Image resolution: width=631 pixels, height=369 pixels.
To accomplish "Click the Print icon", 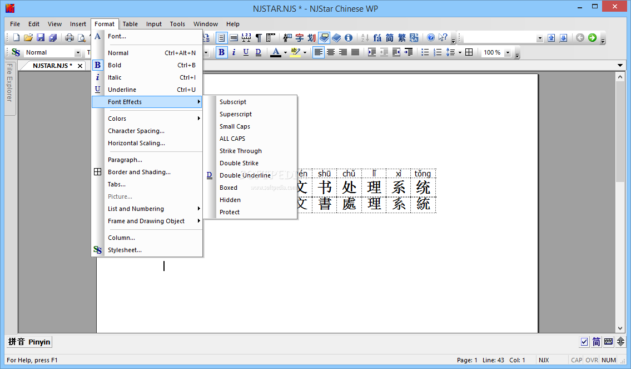I will click(x=69, y=38).
